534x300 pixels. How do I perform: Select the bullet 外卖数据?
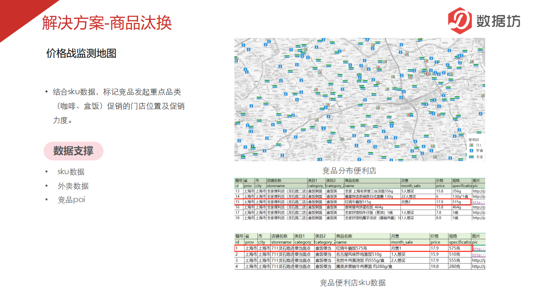tap(73, 186)
